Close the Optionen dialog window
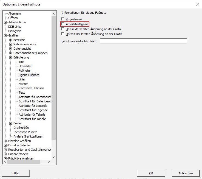This screenshot has height=179, width=202. 198,4
